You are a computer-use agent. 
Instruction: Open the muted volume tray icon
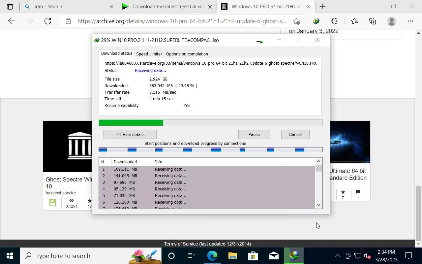[x=367, y=256]
